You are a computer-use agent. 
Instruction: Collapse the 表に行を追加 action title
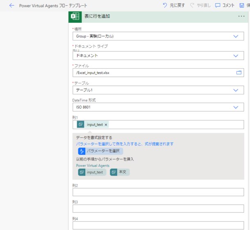pos(97,16)
